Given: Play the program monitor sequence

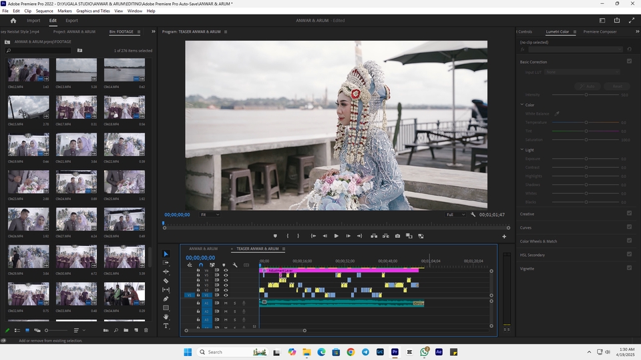Looking at the screenshot, I should [336, 236].
